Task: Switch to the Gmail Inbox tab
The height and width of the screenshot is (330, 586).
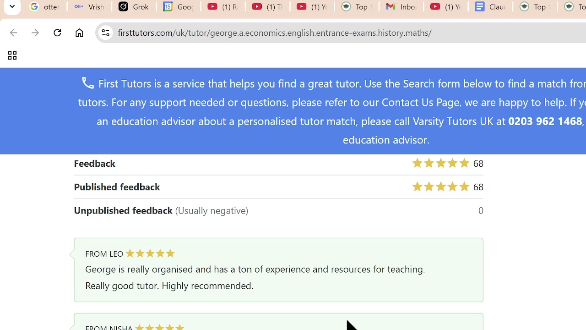Action: [x=401, y=7]
